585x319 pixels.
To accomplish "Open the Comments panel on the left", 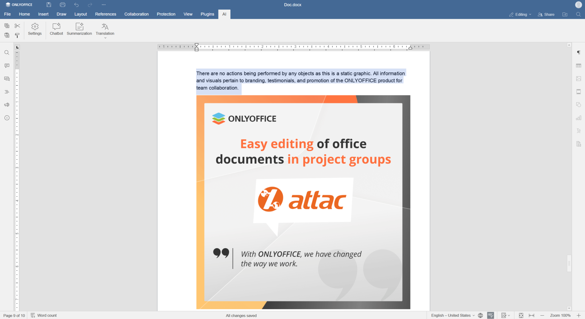I will click(x=7, y=65).
